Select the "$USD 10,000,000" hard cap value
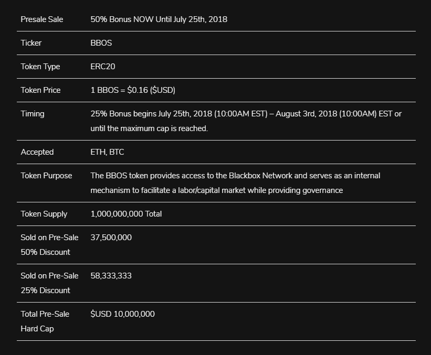The width and height of the screenshot is (431, 355). (122, 314)
